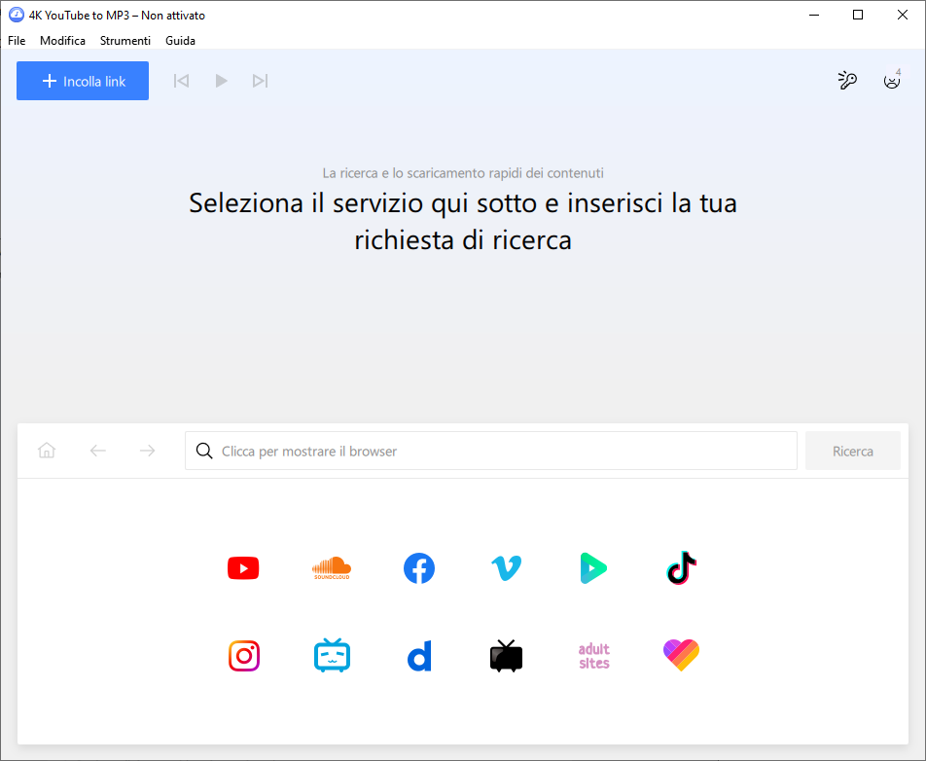Image resolution: width=926 pixels, height=761 pixels.
Task: Maximize the 4K YouTube to MP3 window
Action: [858, 15]
